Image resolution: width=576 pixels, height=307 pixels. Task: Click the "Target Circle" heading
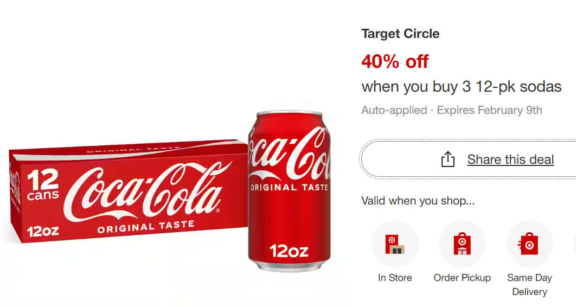click(400, 34)
